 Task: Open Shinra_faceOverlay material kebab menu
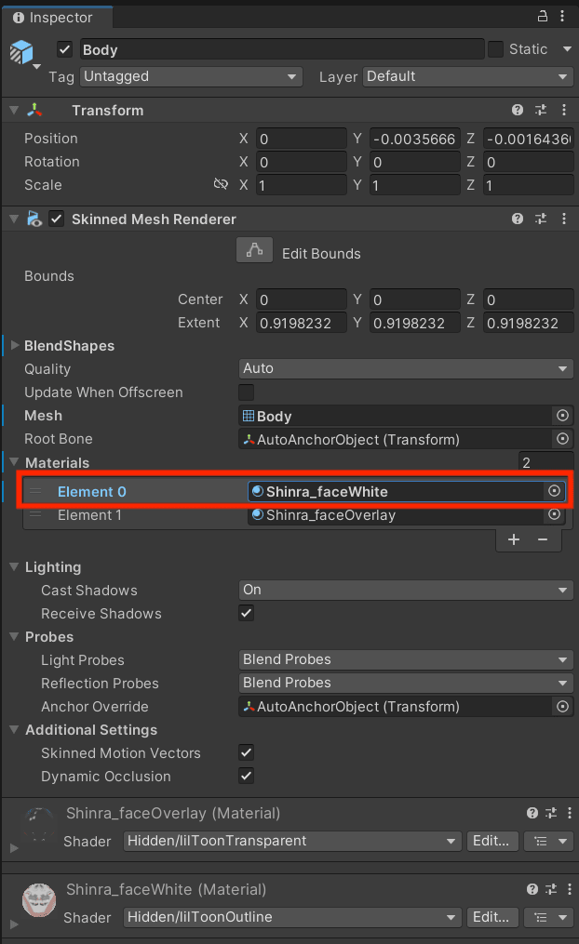[570, 814]
